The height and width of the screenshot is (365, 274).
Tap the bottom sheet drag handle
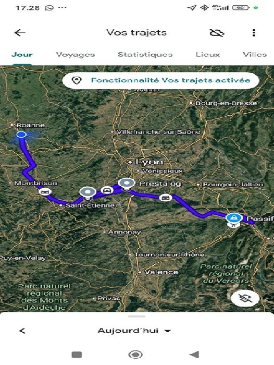[136, 317]
